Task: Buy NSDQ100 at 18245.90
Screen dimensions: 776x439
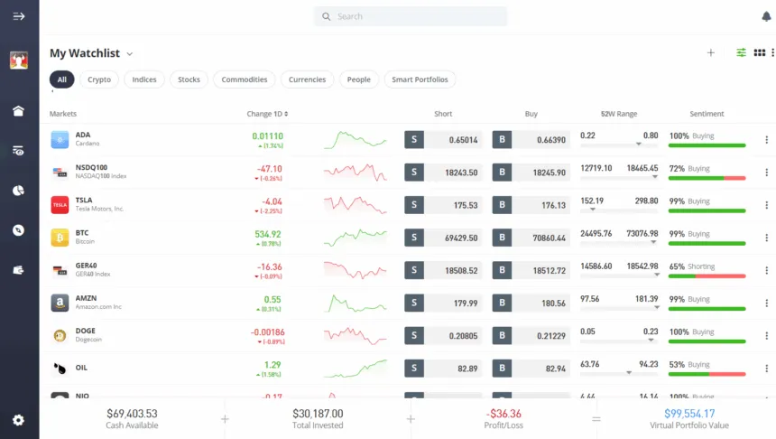Action: (x=531, y=173)
